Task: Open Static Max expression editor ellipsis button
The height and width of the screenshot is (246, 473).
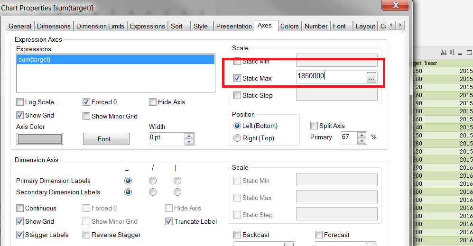Action: tap(371, 78)
